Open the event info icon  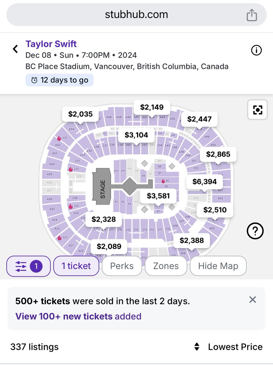256,50
